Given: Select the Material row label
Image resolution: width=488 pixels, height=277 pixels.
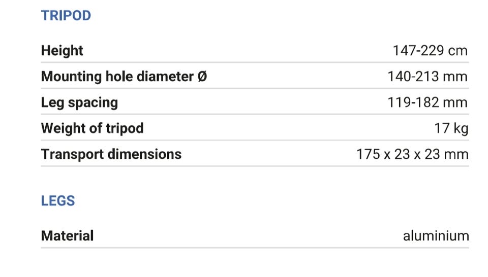Looking at the screenshot, I should (x=67, y=236).
